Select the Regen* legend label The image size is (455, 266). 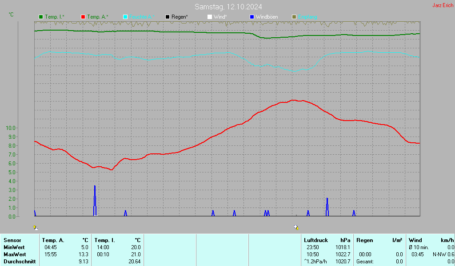point(180,17)
